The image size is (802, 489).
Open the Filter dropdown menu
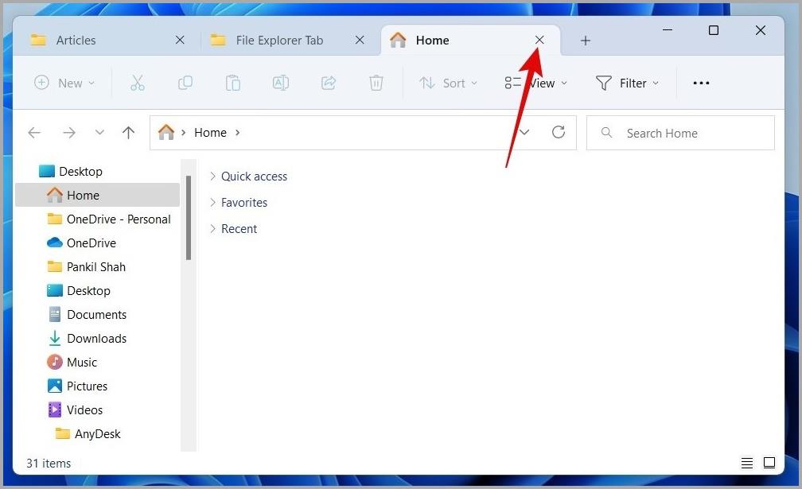[627, 83]
